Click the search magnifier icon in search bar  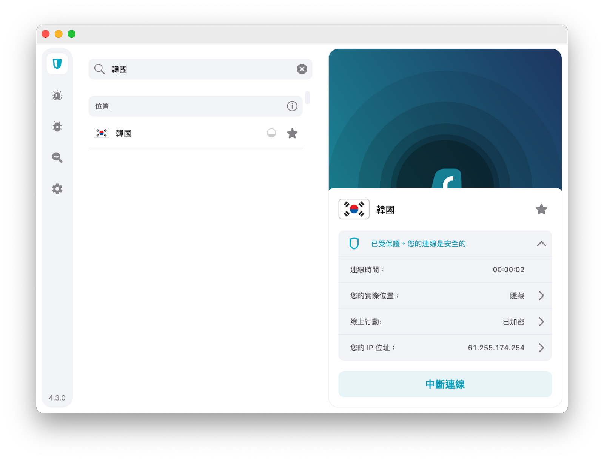click(100, 69)
